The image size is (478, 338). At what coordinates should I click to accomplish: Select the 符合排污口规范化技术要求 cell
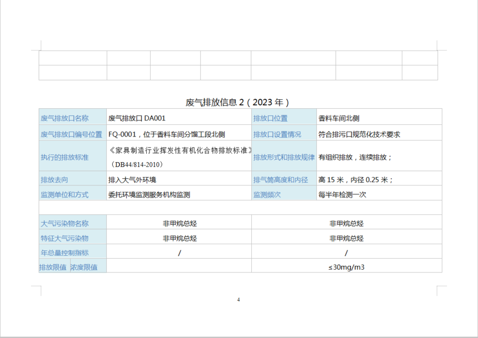(360, 134)
